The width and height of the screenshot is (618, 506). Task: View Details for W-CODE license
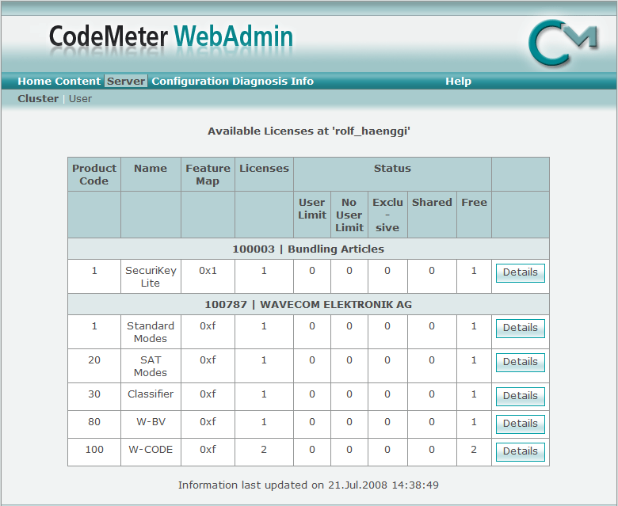click(520, 451)
